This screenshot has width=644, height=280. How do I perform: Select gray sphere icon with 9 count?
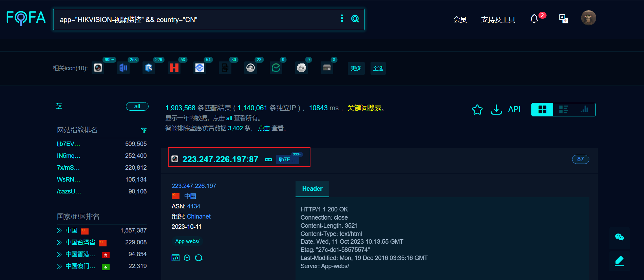click(302, 68)
